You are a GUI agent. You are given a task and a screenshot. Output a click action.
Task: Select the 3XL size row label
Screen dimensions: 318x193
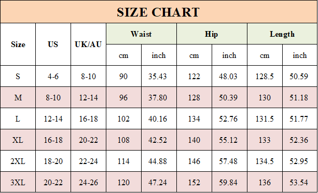[18, 183]
